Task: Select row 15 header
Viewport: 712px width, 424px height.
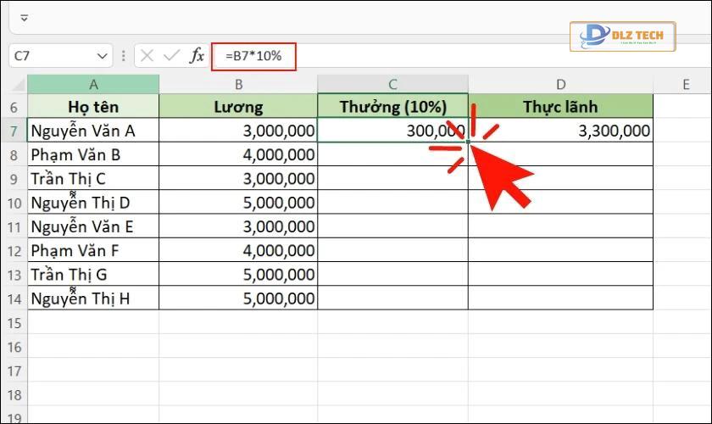Action: point(14,323)
